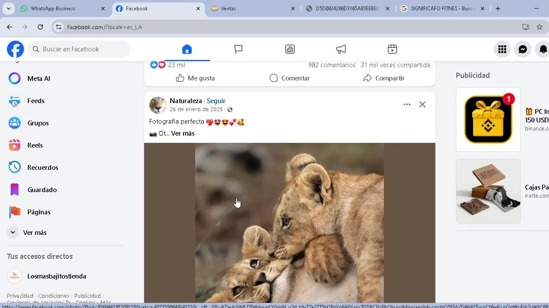This screenshot has height=308, width=549.
Task: Hide the Naturaleza post with X
Action: pos(422,104)
